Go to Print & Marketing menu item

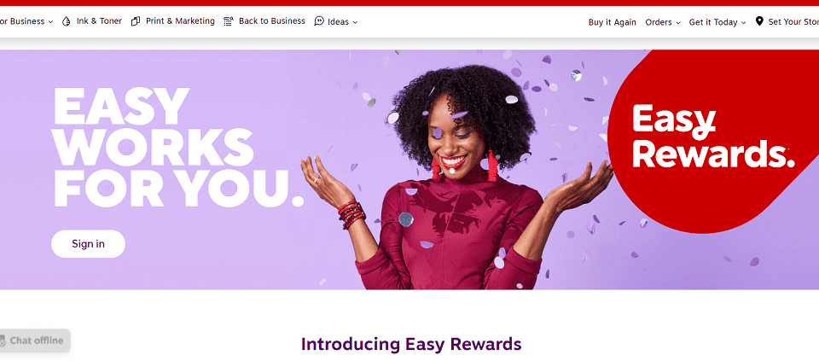(180, 21)
